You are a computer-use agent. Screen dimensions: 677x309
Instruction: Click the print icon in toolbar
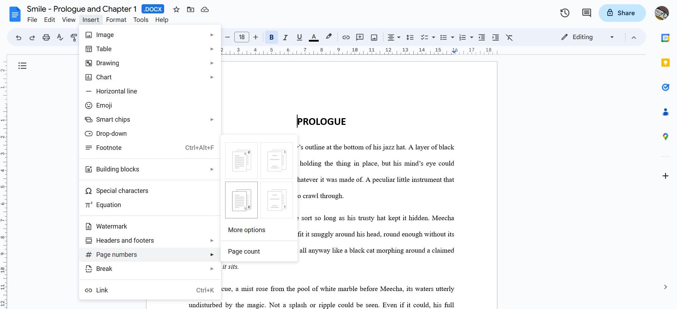point(46,37)
